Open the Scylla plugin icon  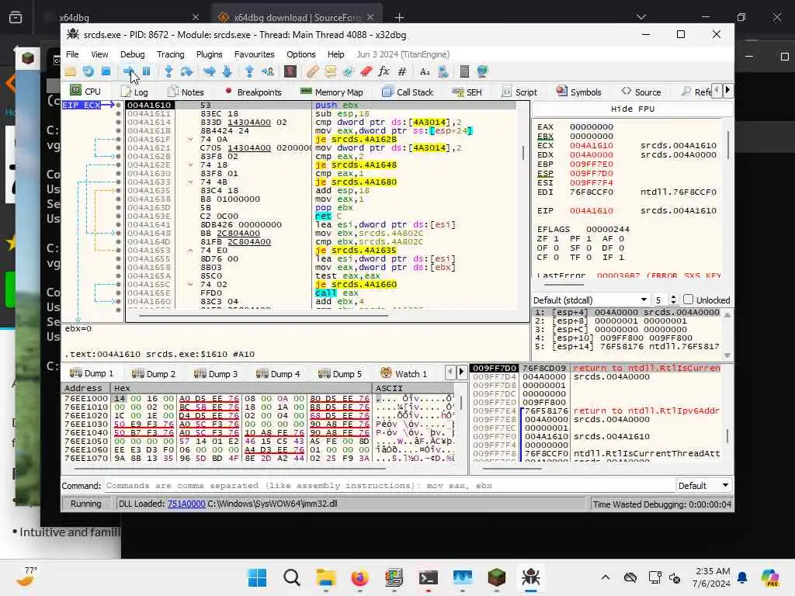[x=290, y=71]
